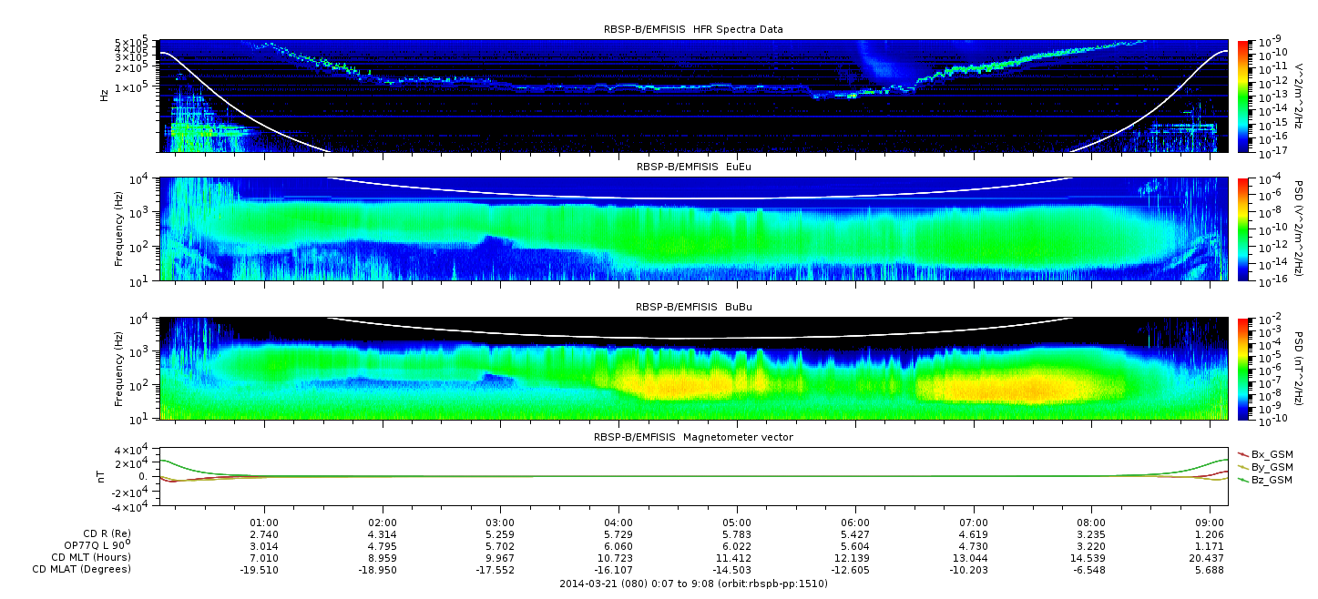Viewport: 1318px width, 599px height.
Task: Click the 01:00 time axis label
Action: 264,524
